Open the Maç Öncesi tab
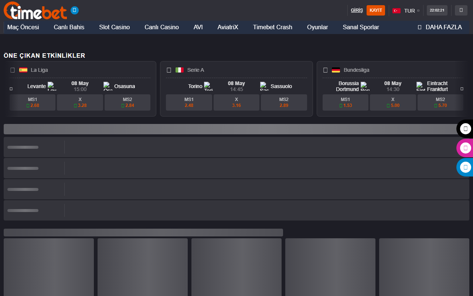The height and width of the screenshot is (296, 473). (23, 27)
